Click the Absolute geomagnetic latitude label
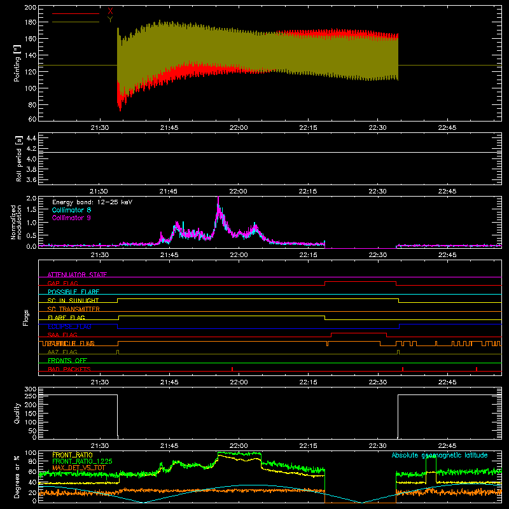The image size is (509, 509). click(x=440, y=455)
